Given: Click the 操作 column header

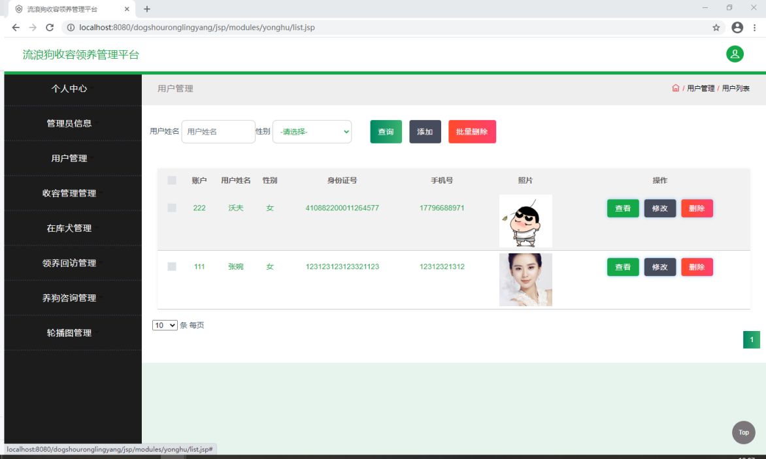Looking at the screenshot, I should click(x=660, y=180).
